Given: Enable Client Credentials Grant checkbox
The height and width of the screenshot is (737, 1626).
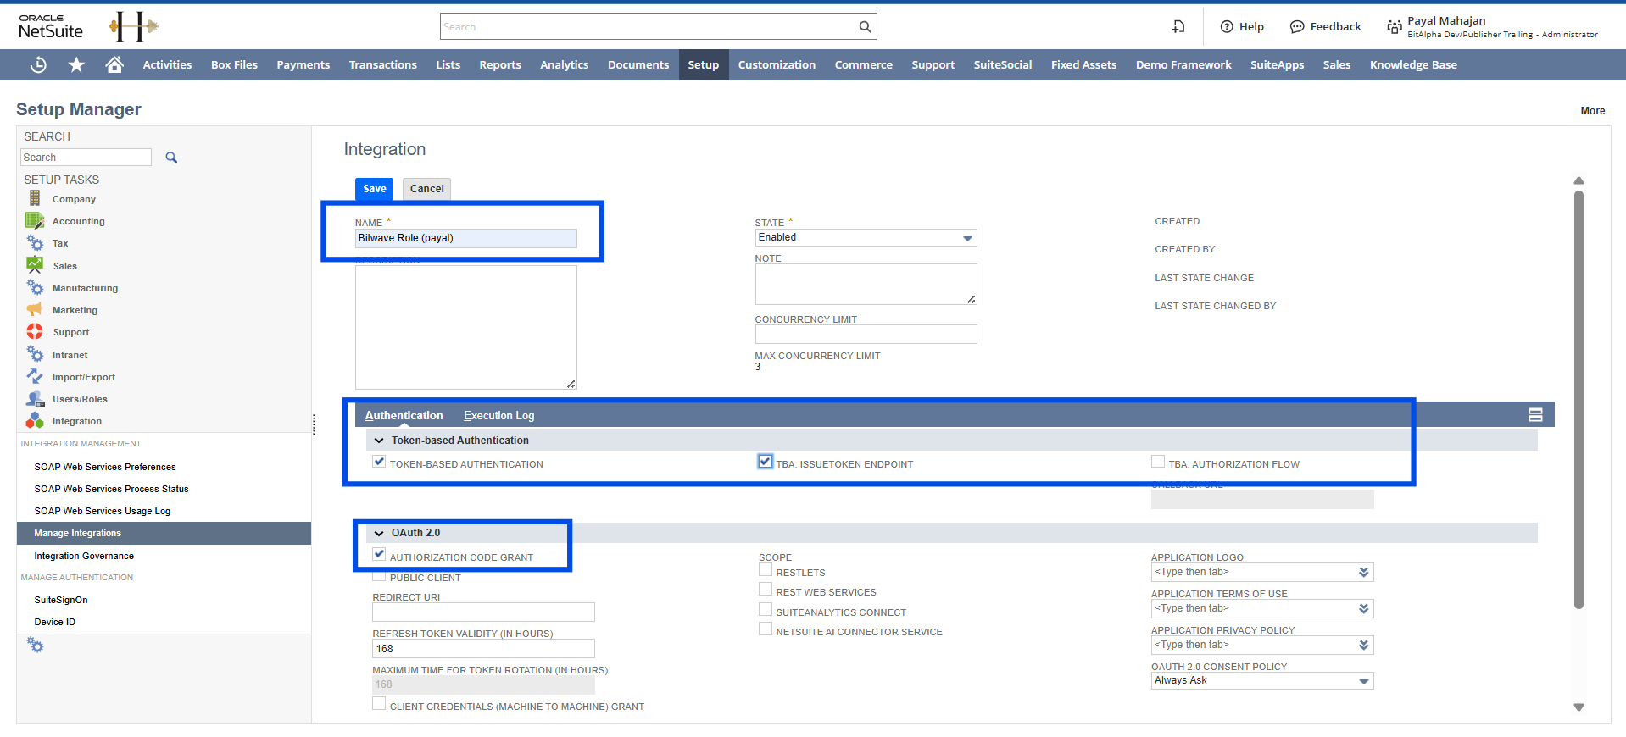Looking at the screenshot, I should (379, 704).
